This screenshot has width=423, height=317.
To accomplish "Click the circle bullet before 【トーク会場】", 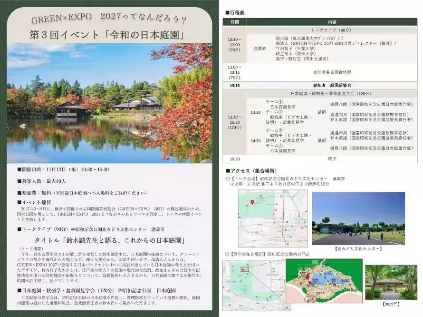I will [228, 178].
